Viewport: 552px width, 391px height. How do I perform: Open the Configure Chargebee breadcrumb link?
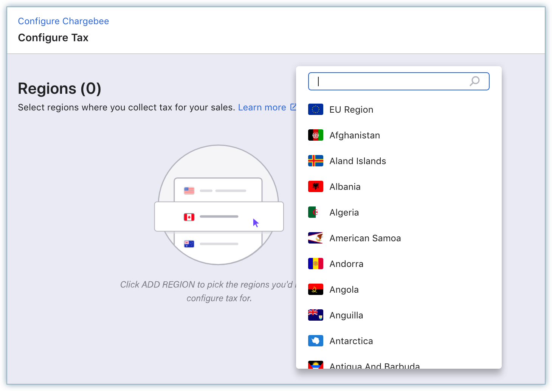64,21
